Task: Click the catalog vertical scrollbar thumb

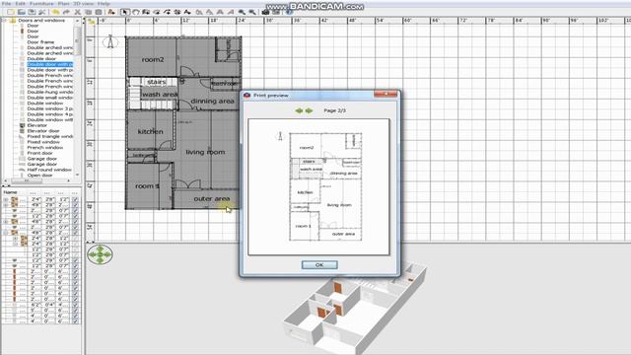Action: tap(77, 40)
